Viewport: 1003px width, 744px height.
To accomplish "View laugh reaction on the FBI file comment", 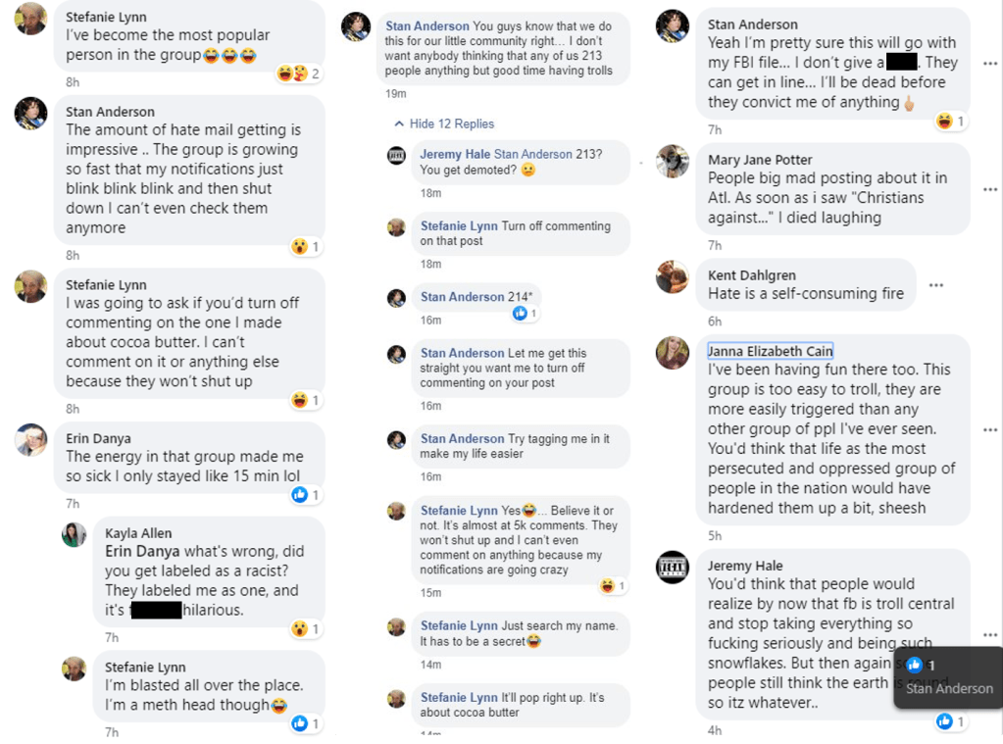I will click(x=950, y=122).
